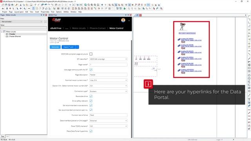The image size is (251, 141).
Task: Toggle Use page name as prefix for DT
Action: [91, 70]
